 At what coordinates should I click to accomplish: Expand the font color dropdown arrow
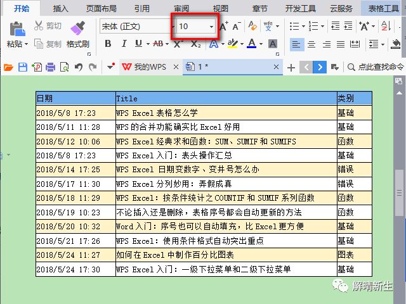[x=261, y=44]
